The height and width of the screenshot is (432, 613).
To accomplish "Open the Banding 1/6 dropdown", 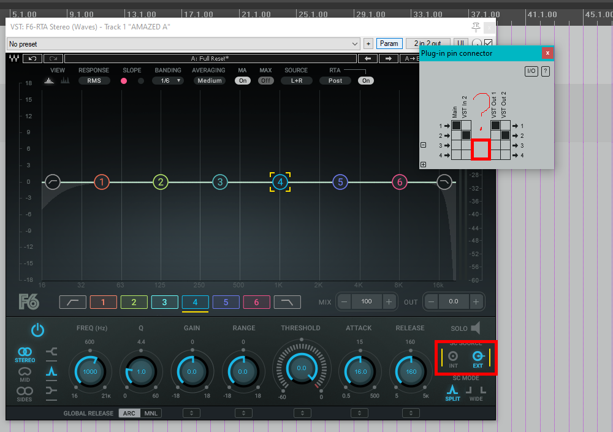I will (168, 80).
